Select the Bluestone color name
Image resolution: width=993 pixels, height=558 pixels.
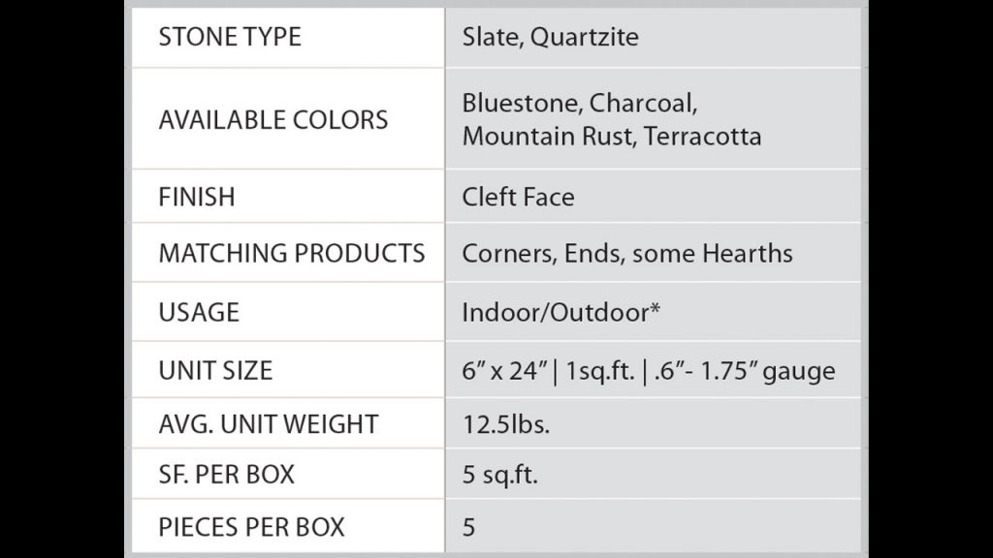(519, 103)
